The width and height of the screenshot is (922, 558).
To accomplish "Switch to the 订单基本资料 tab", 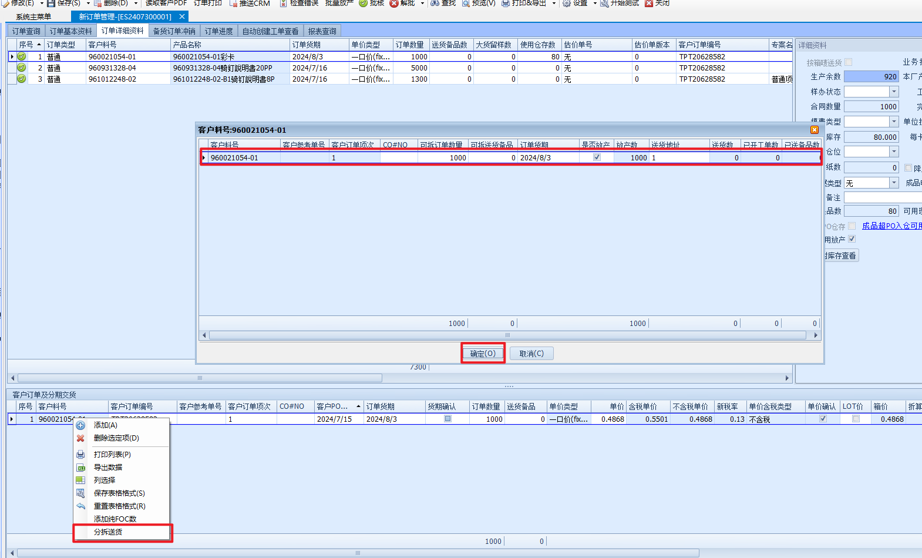I will pyautogui.click(x=70, y=31).
